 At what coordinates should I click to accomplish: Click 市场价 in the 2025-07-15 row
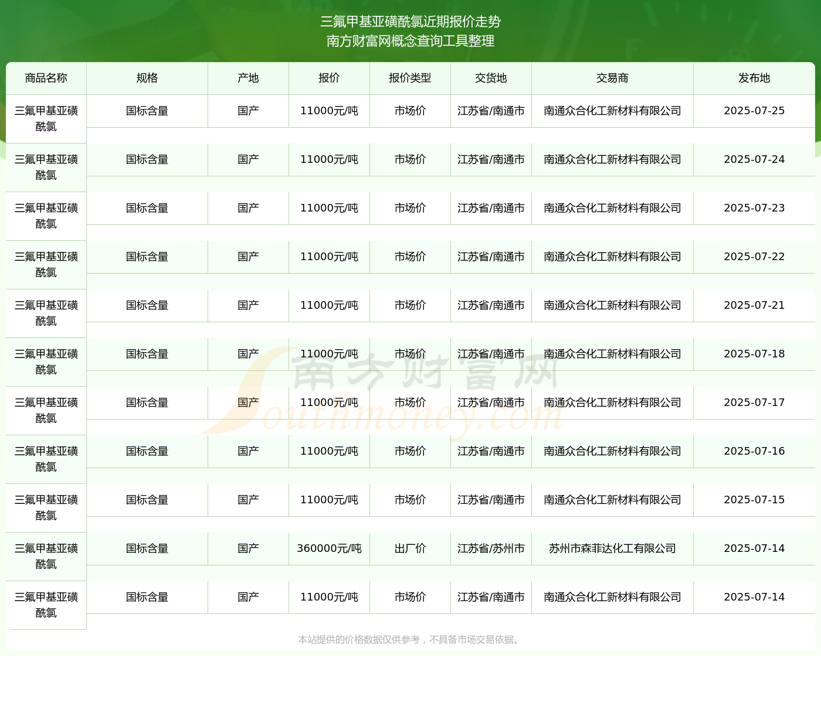[410, 500]
